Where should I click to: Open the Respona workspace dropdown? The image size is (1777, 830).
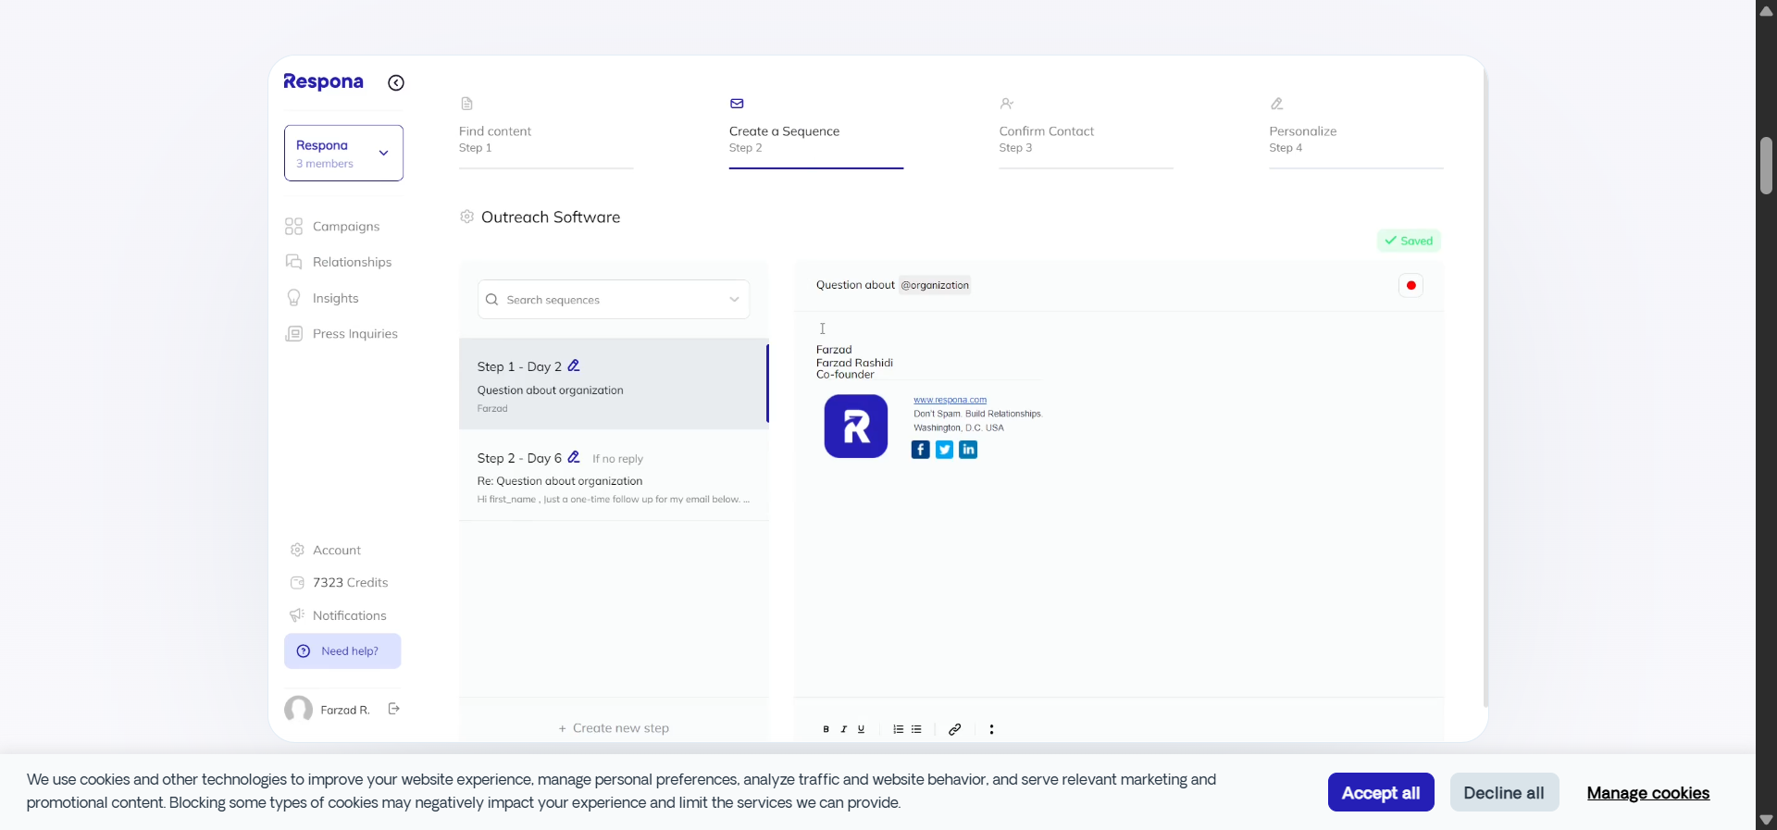click(343, 153)
